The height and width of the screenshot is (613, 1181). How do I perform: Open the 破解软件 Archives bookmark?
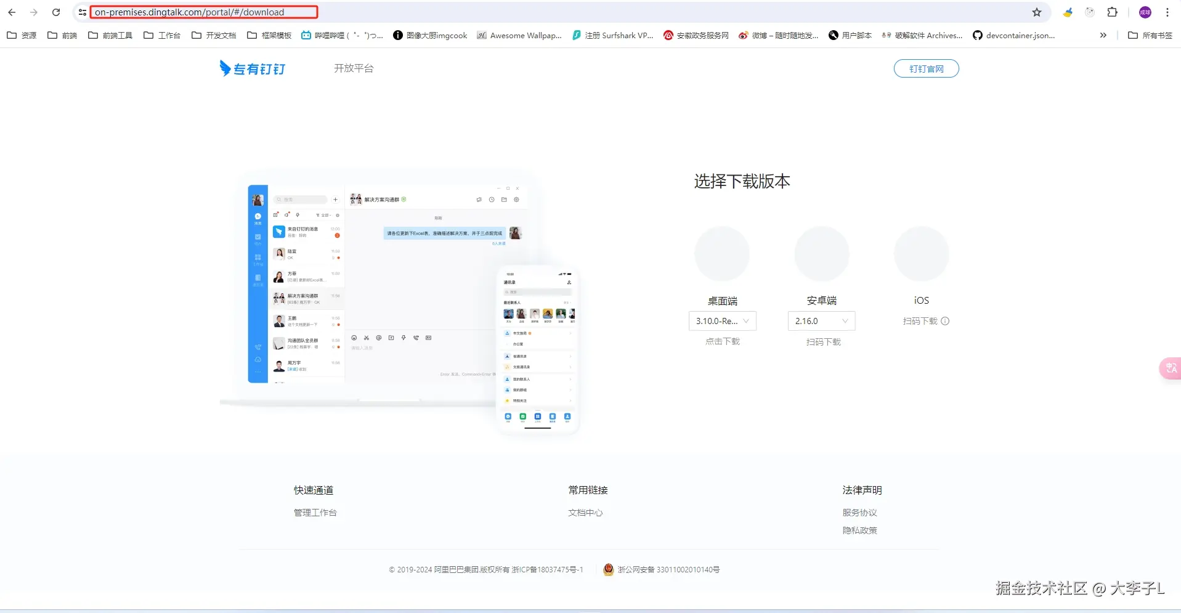click(922, 36)
